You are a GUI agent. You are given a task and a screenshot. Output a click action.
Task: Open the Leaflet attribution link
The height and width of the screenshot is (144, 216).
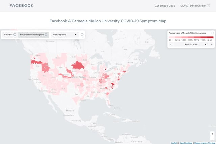(173, 143)
